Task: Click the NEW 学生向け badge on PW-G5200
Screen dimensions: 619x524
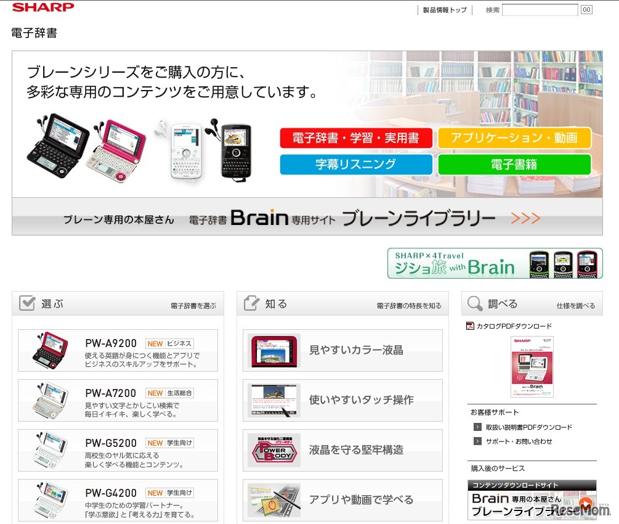Action: click(170, 443)
